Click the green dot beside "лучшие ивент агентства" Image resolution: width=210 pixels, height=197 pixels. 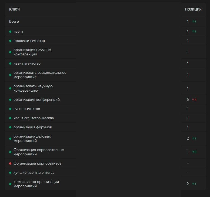(10, 173)
